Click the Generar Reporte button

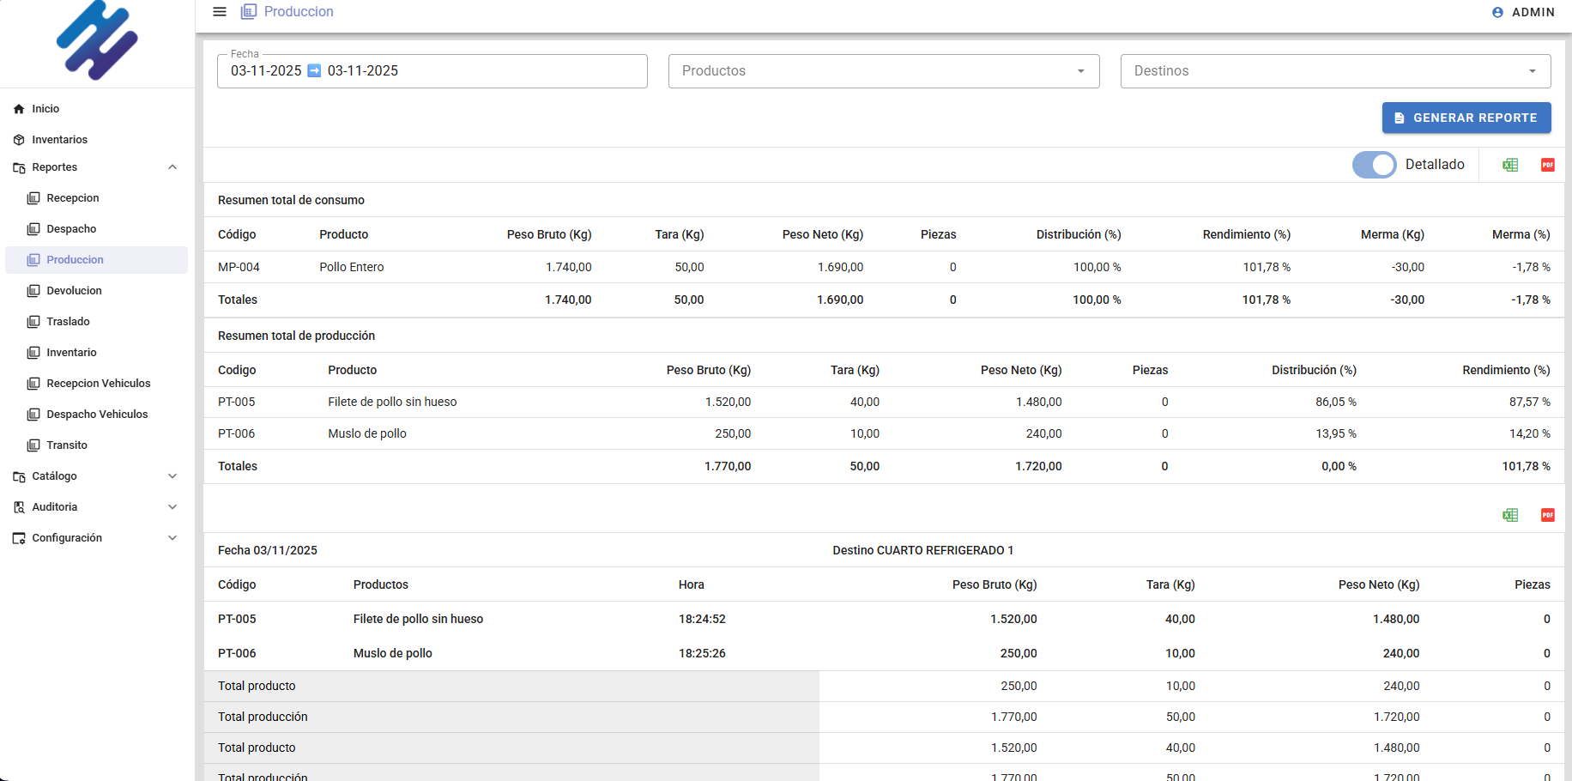(1466, 118)
